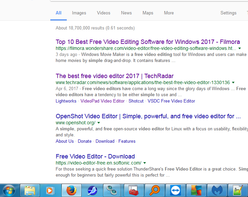This screenshot has height=197, width=248.
Task: Click the About 18,700,000 results text
Action: [95, 28]
